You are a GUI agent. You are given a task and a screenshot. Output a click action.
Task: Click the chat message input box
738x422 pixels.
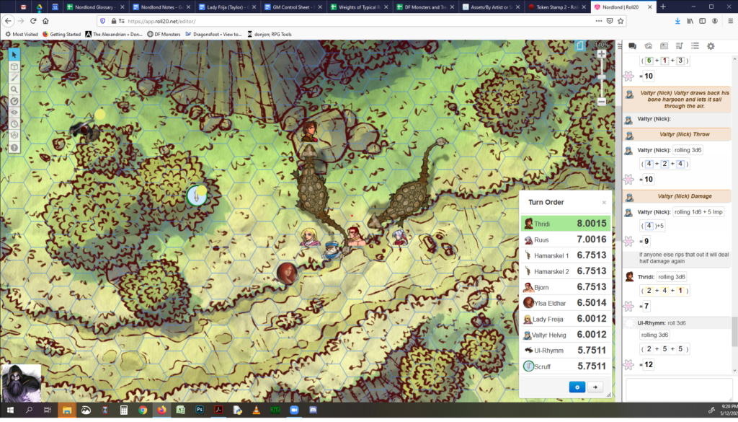point(677,390)
